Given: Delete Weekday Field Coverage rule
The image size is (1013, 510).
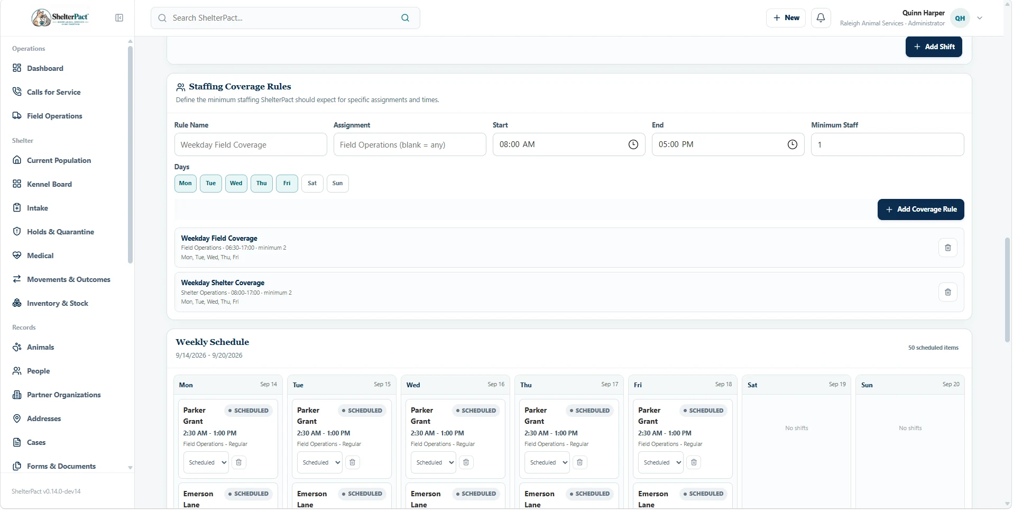Looking at the screenshot, I should coord(948,248).
